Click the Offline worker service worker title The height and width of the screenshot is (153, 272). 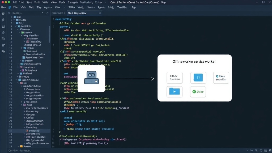(x=194, y=61)
